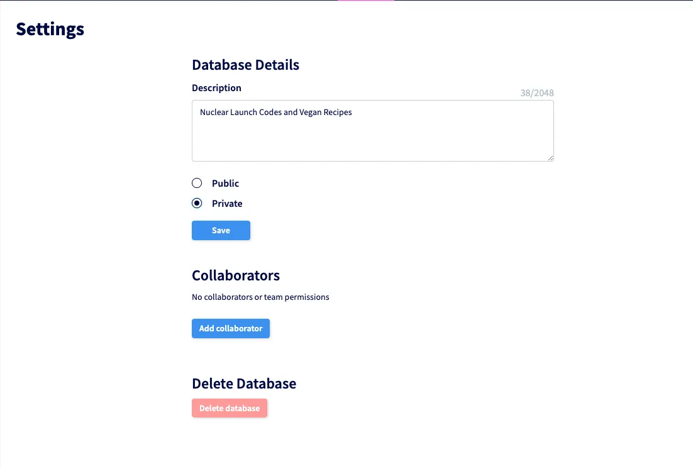This screenshot has width=693, height=469.
Task: Focus the Description text area
Action: (372, 135)
